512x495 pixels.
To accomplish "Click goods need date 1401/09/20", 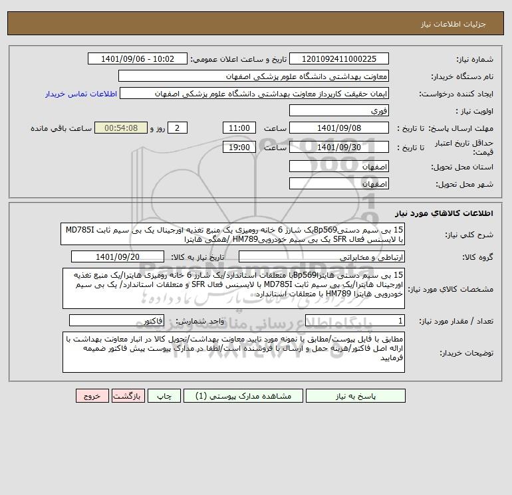I will click(x=118, y=256).
